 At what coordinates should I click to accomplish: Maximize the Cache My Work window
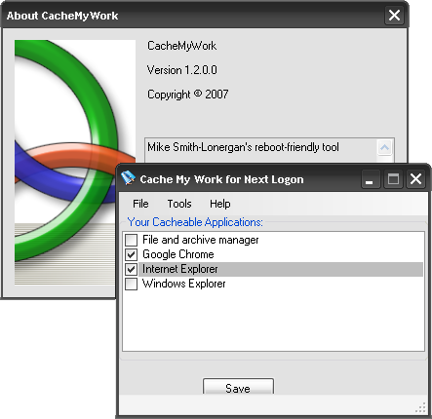(393, 179)
